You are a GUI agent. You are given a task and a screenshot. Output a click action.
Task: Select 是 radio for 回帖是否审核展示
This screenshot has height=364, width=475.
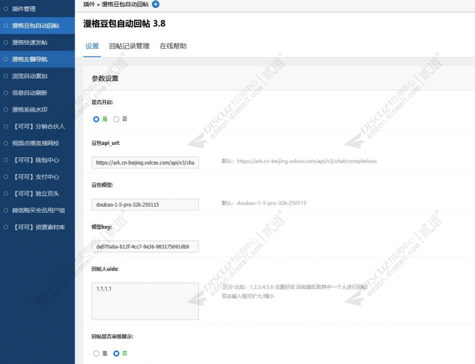click(x=96, y=354)
